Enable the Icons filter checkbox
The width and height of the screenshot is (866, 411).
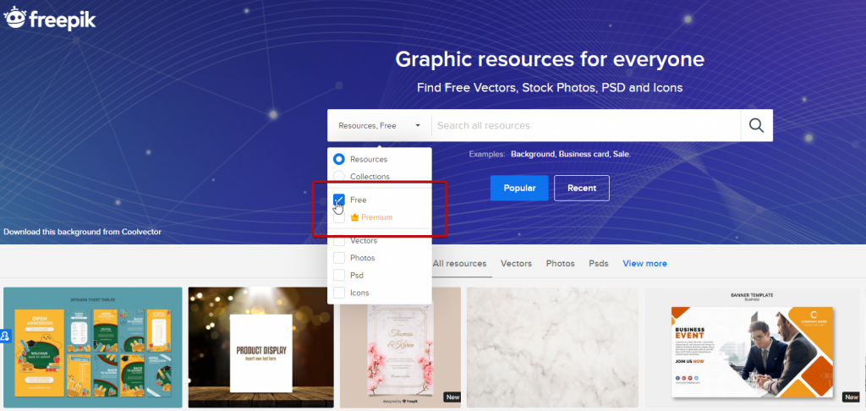click(339, 293)
